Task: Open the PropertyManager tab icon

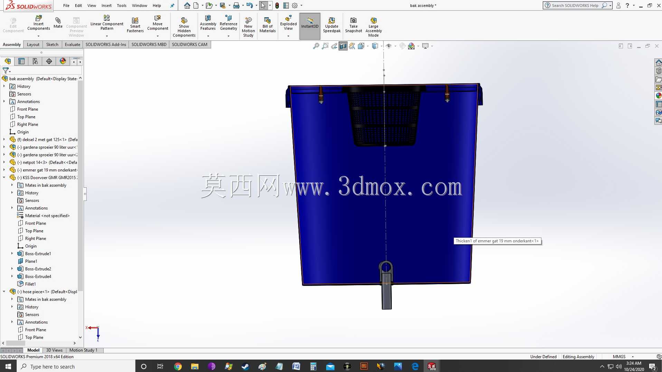Action: point(21,62)
